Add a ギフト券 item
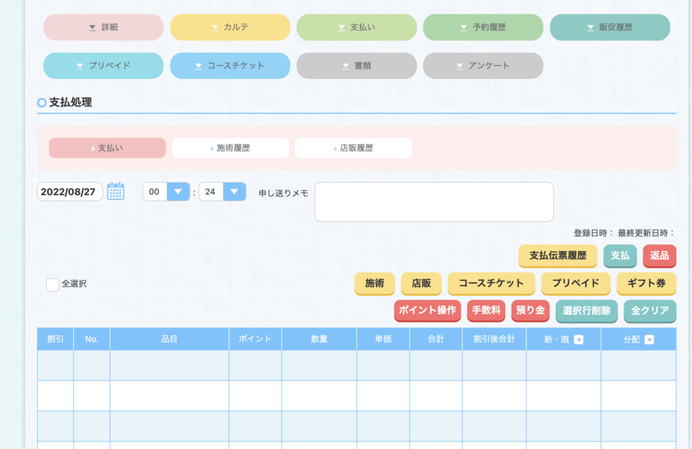Viewport: 692px width, 449px height. pyautogui.click(x=646, y=284)
